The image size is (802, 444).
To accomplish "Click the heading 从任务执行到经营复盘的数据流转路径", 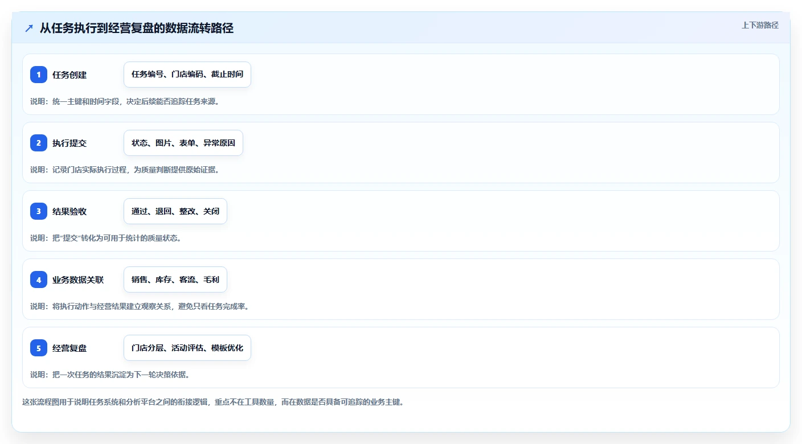I will pos(137,28).
